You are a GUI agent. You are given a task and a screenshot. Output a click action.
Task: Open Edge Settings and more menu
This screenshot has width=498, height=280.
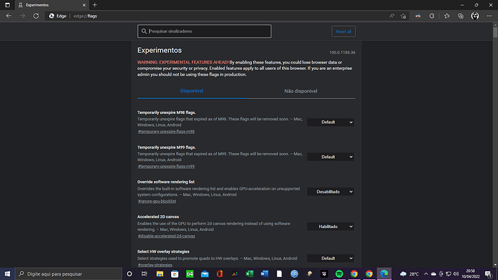click(489, 16)
